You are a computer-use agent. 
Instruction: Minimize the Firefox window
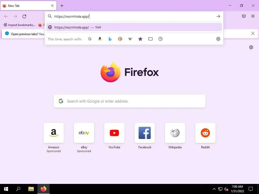pos(230,6)
